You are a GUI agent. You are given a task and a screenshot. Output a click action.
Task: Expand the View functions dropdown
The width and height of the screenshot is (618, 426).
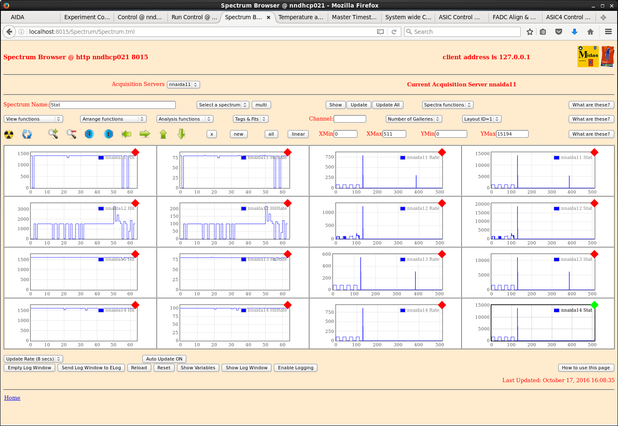33,119
